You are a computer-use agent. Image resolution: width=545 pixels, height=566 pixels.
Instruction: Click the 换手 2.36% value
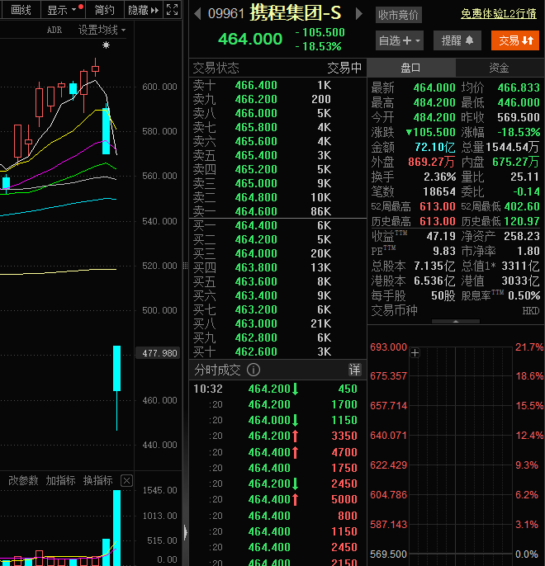click(439, 177)
